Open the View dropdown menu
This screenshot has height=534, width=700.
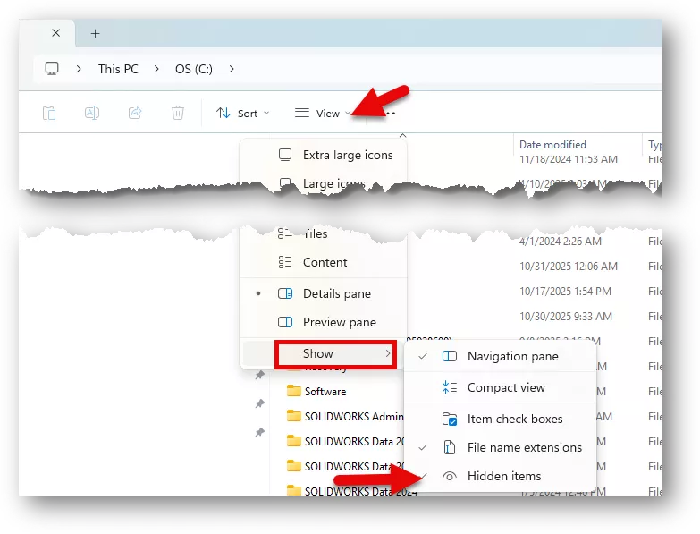click(323, 114)
